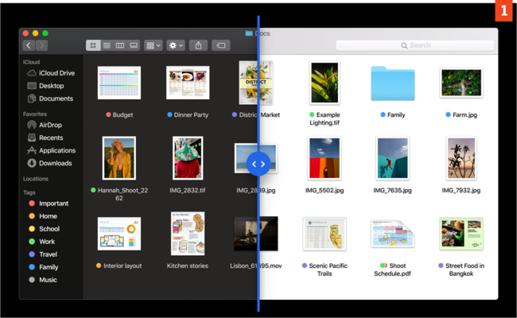Switch to list view in toolbar
The width and height of the screenshot is (517, 318).
point(106,45)
